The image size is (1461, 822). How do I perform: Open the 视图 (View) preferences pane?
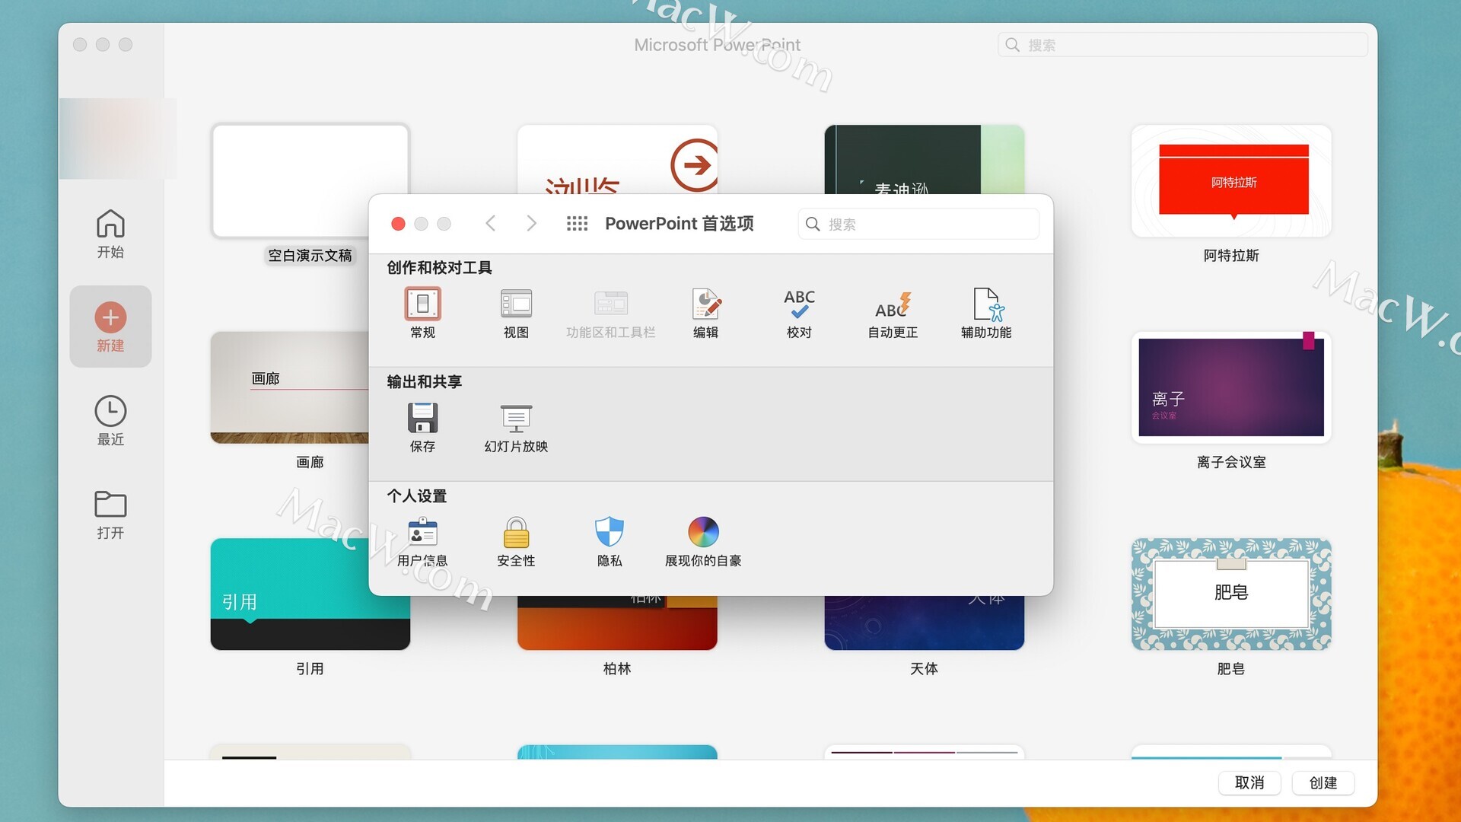tap(516, 313)
